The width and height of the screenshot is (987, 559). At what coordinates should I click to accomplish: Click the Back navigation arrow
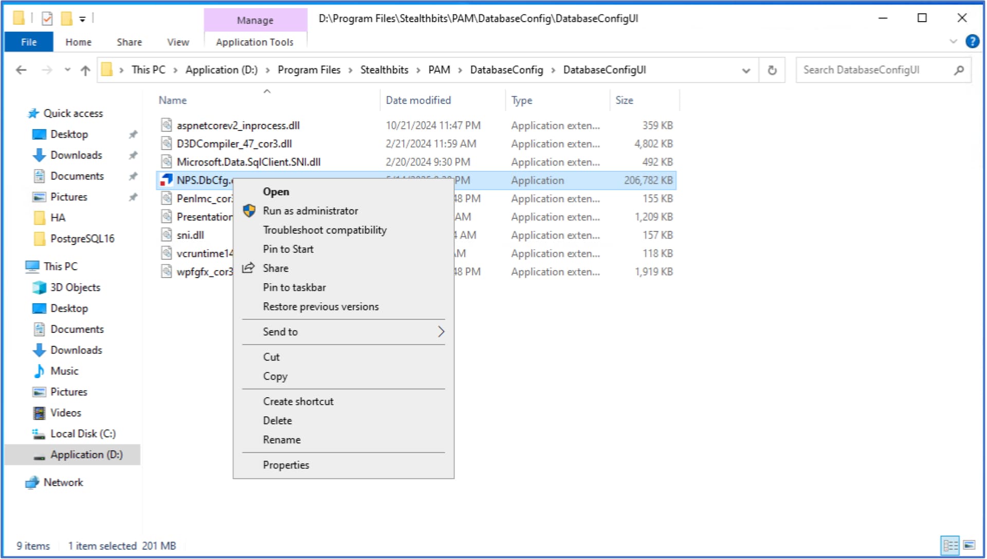[x=21, y=70]
